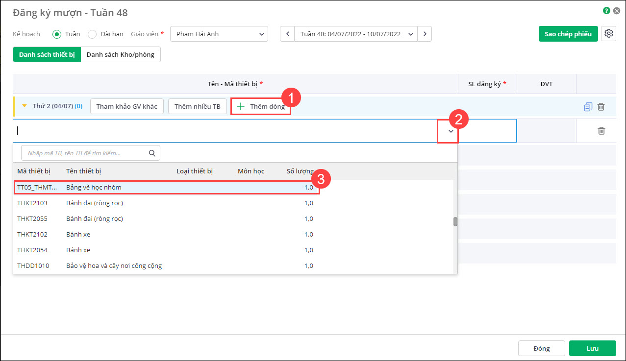Image resolution: width=626 pixels, height=361 pixels.
Task: Delete Thứ 2 group with trash icon
Action: click(x=601, y=106)
